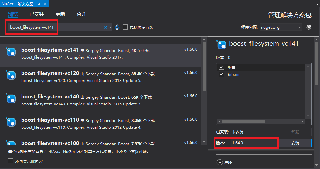The width and height of the screenshot is (320, 169).
Task: Uncheck the bitcoin project checkbox
Action: click(x=221, y=74)
